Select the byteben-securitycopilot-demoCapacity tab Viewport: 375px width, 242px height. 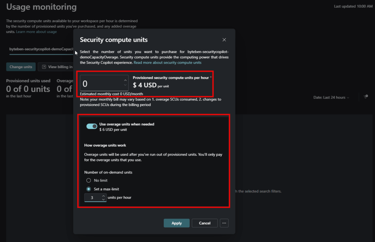pyautogui.click(x=41, y=49)
